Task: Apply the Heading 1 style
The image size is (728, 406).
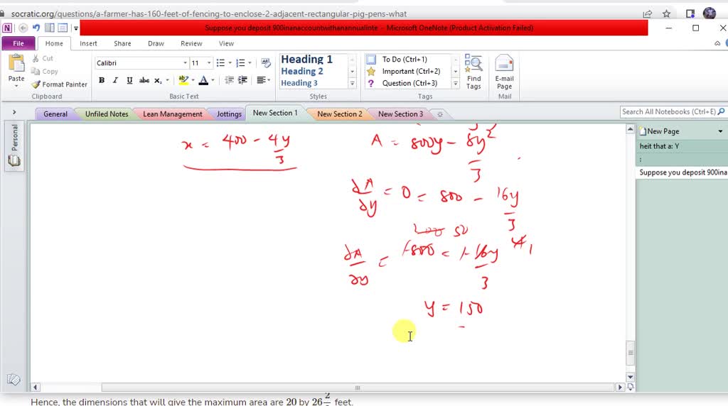Action: [307, 60]
